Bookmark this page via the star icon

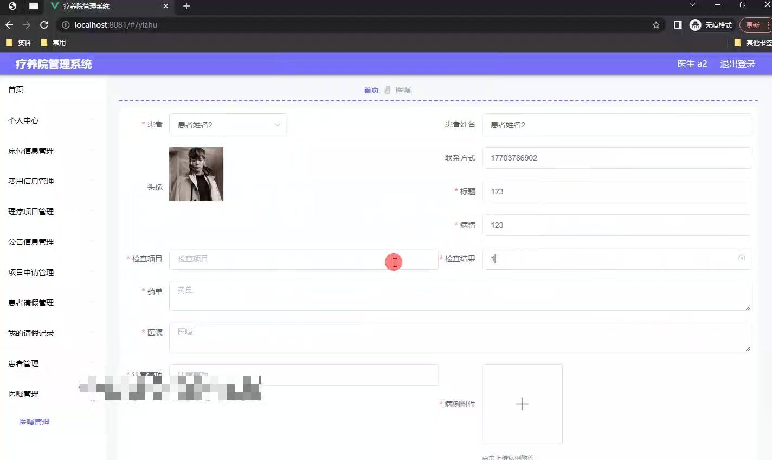656,24
